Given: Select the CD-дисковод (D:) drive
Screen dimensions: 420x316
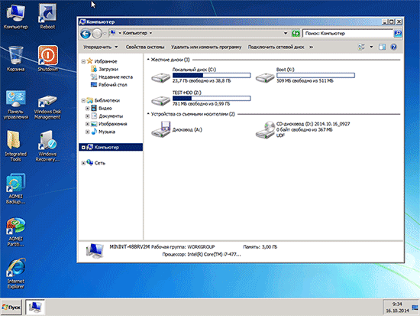Looking at the screenshot, I should pyautogui.click(x=302, y=129).
